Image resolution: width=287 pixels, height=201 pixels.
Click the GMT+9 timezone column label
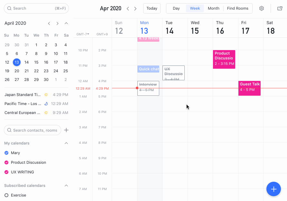point(102,34)
